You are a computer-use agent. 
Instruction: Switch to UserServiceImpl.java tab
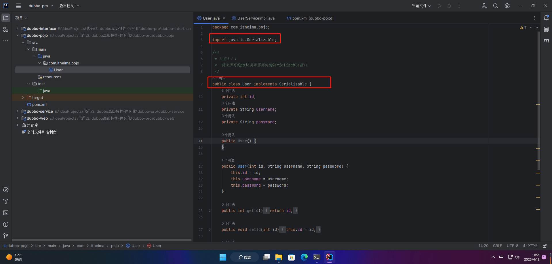click(x=253, y=18)
